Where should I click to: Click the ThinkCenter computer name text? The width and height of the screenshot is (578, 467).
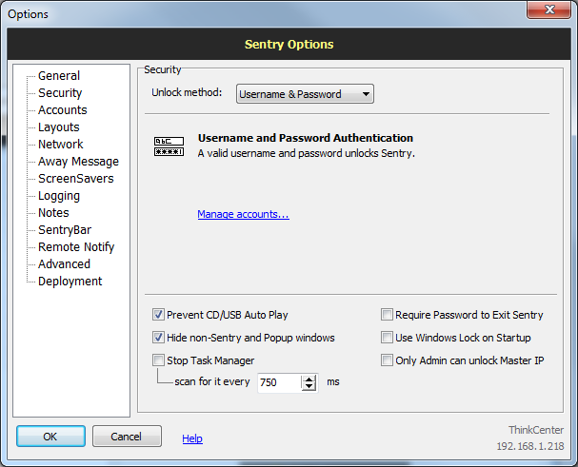[536, 430]
